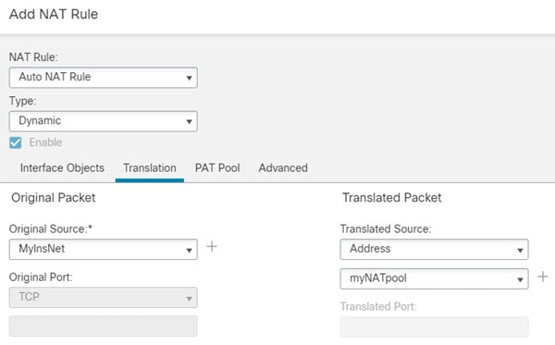555x345 pixels.
Task: Add new object via plus beside MyInsNet
Action: click(212, 247)
